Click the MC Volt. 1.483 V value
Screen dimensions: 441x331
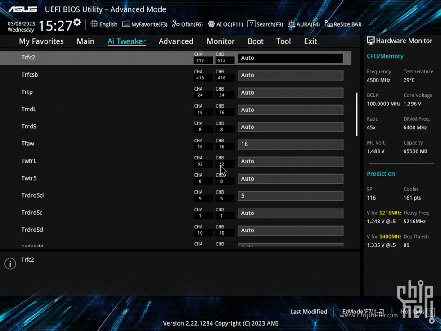pyautogui.click(x=376, y=151)
